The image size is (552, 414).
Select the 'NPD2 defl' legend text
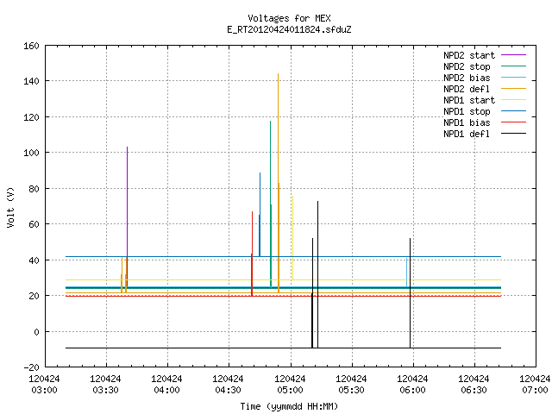click(467, 89)
